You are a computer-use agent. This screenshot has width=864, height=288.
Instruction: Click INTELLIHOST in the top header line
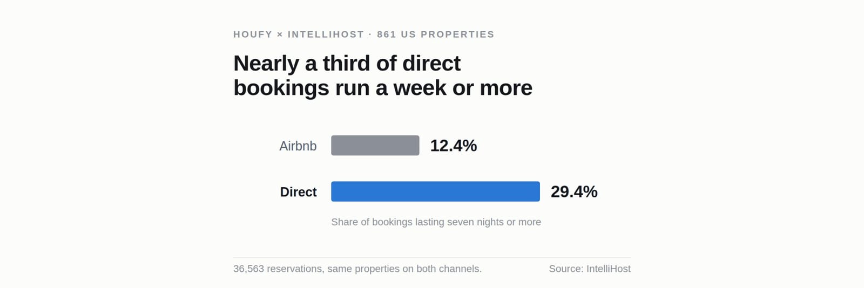click(x=326, y=35)
